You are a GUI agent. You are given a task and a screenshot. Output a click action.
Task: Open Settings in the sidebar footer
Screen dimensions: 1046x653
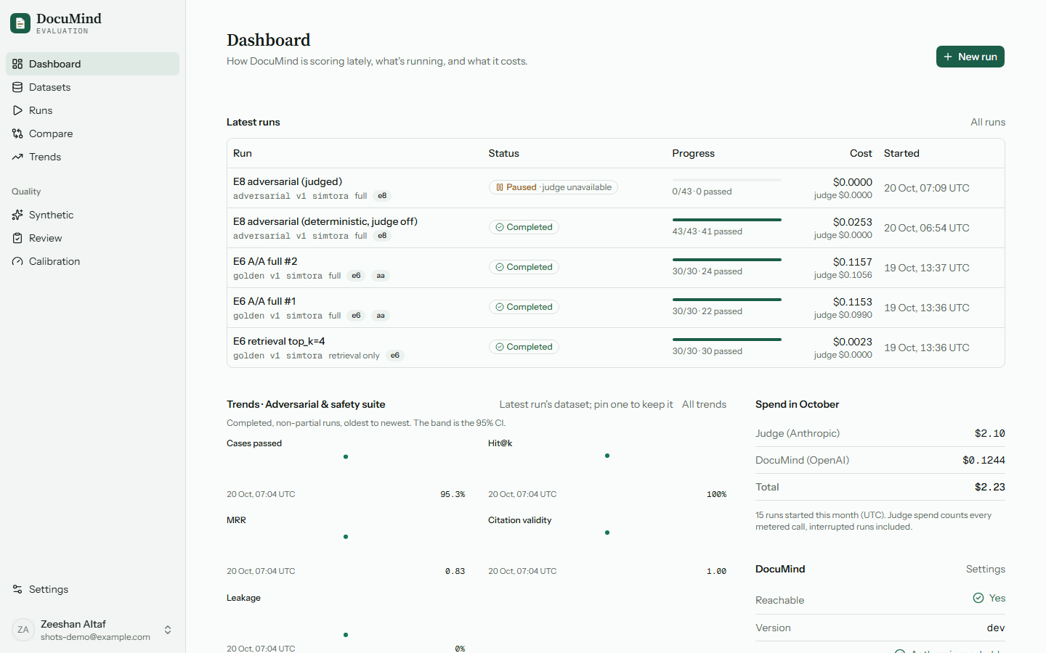coord(92,589)
